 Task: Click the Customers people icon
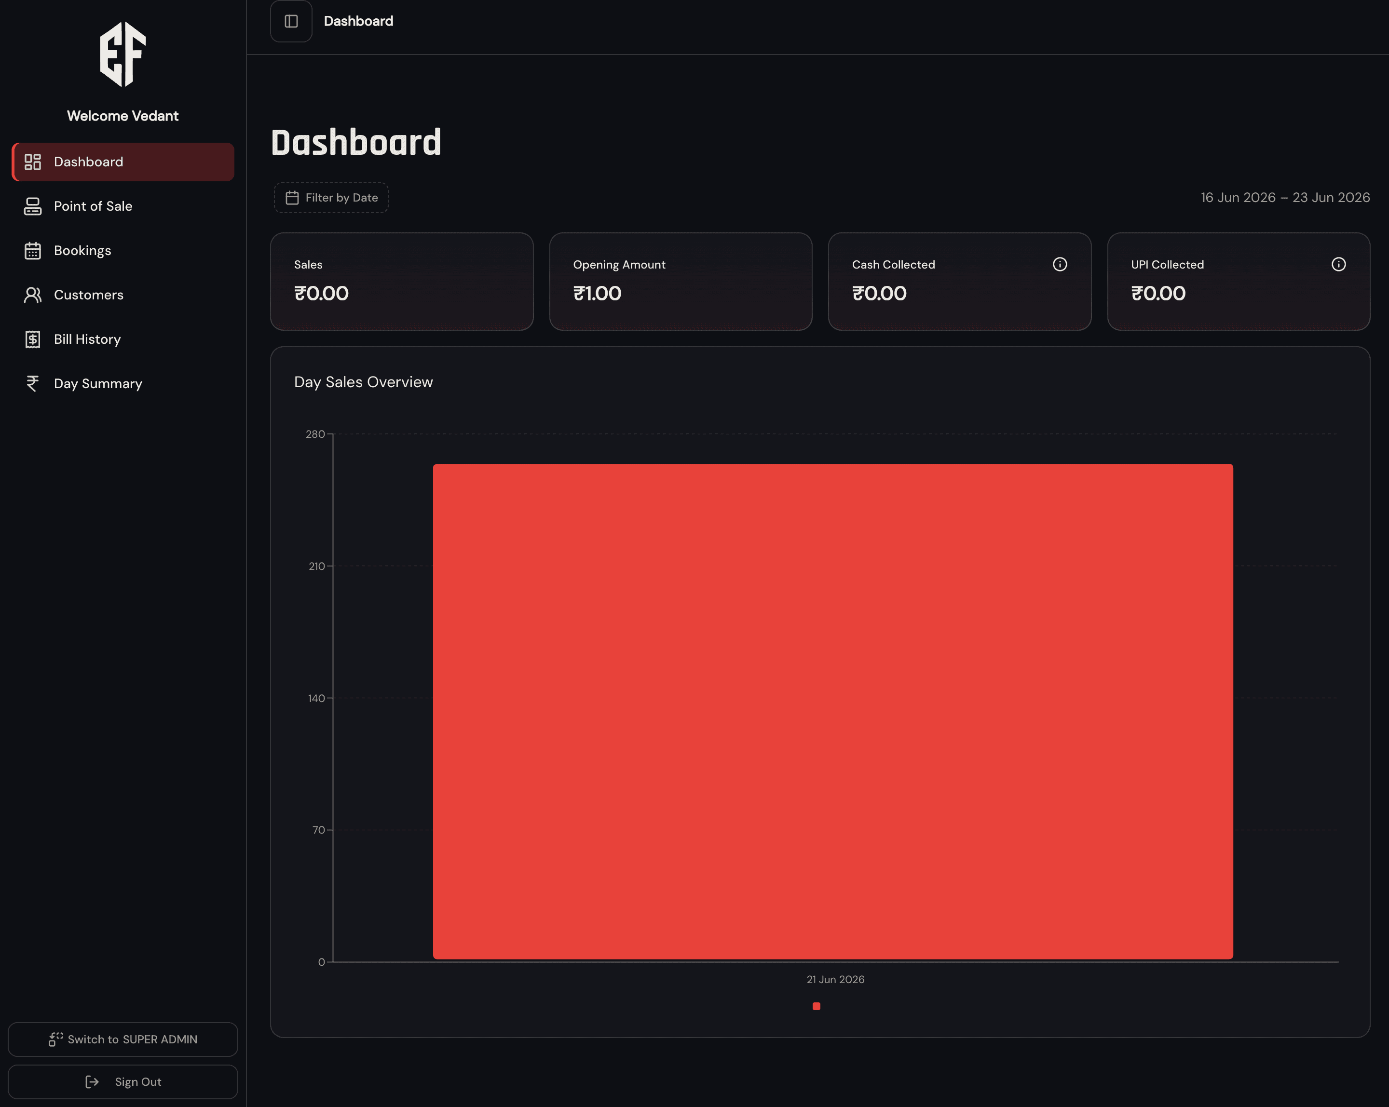point(33,295)
